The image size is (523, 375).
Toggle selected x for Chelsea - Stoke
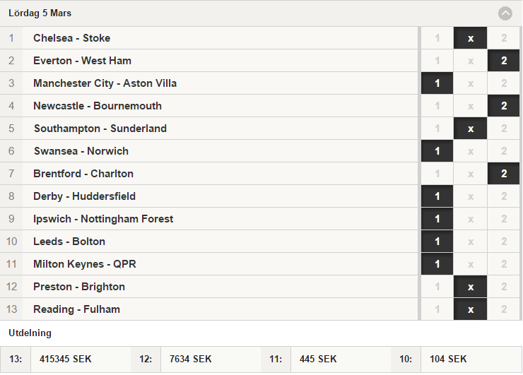tap(470, 38)
